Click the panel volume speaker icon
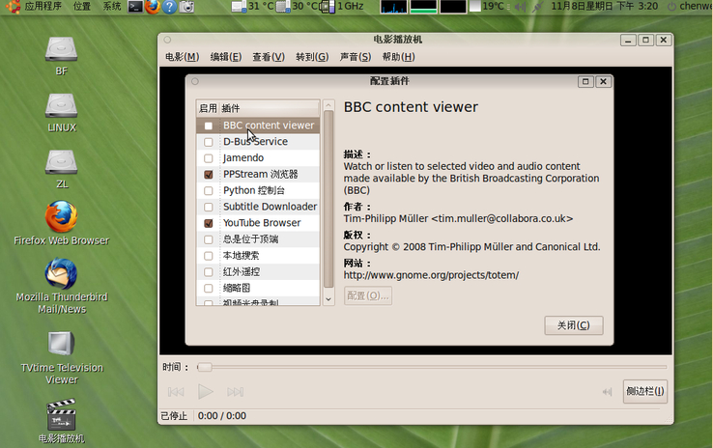713x448 pixels. coord(521,7)
